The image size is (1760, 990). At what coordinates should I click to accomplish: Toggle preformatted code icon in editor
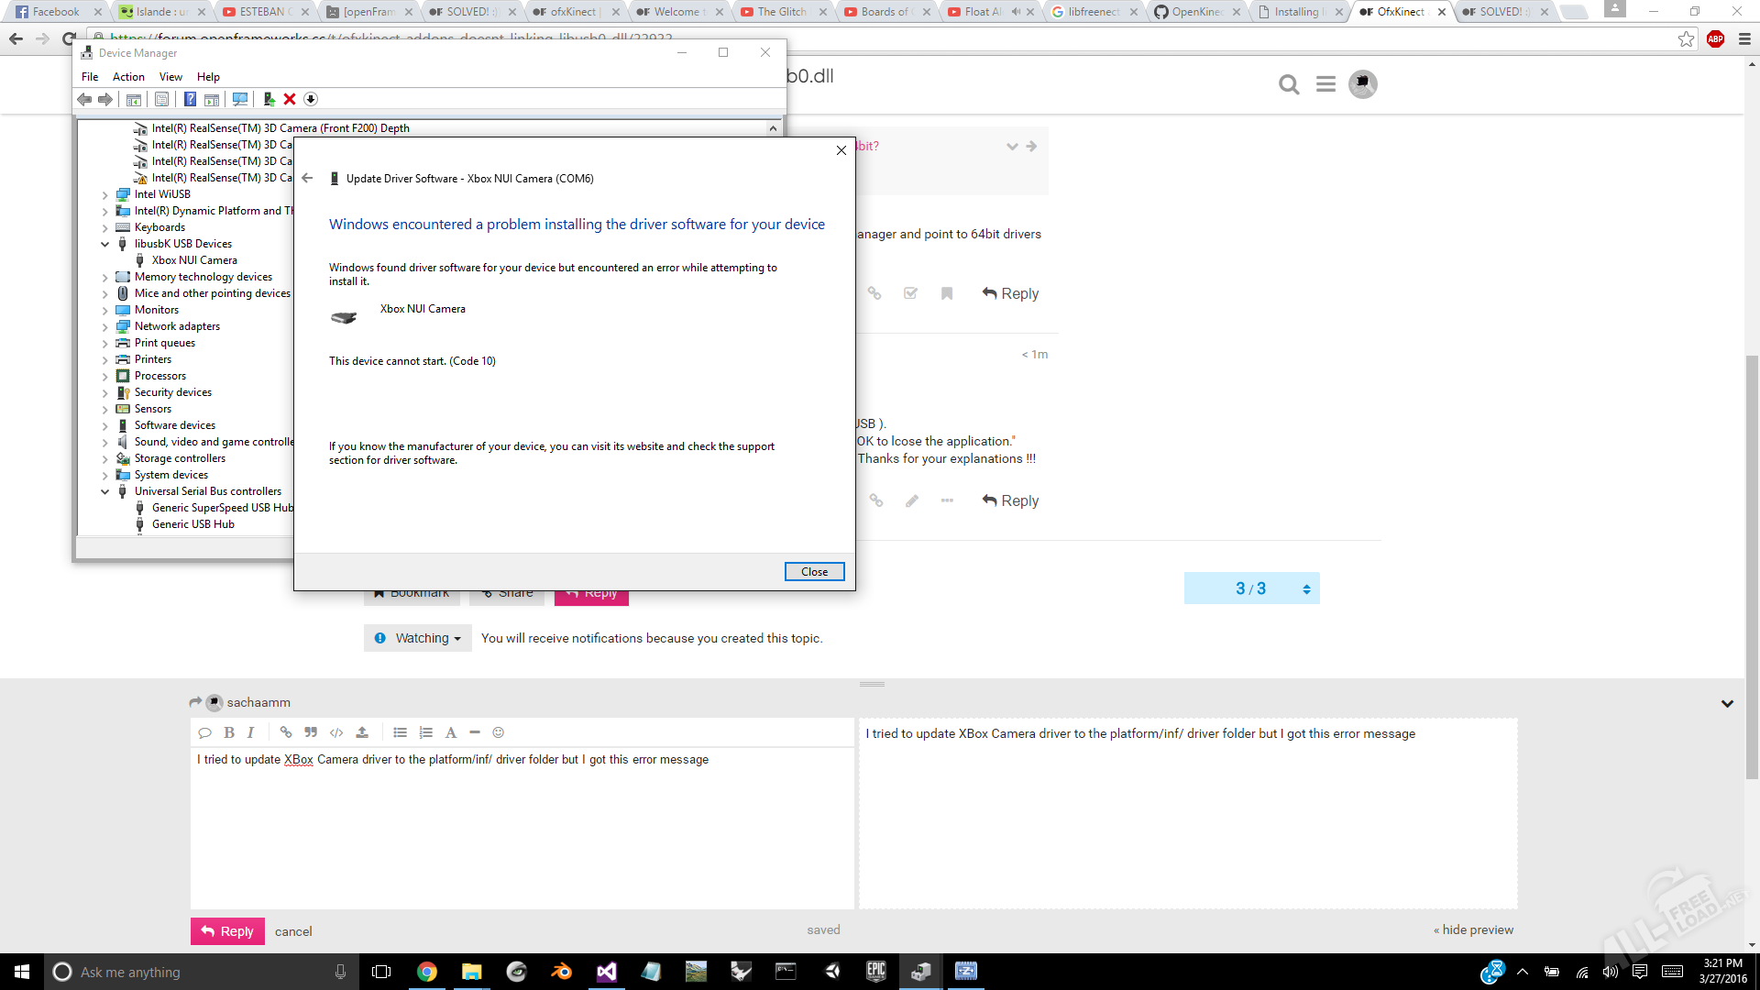point(336,732)
